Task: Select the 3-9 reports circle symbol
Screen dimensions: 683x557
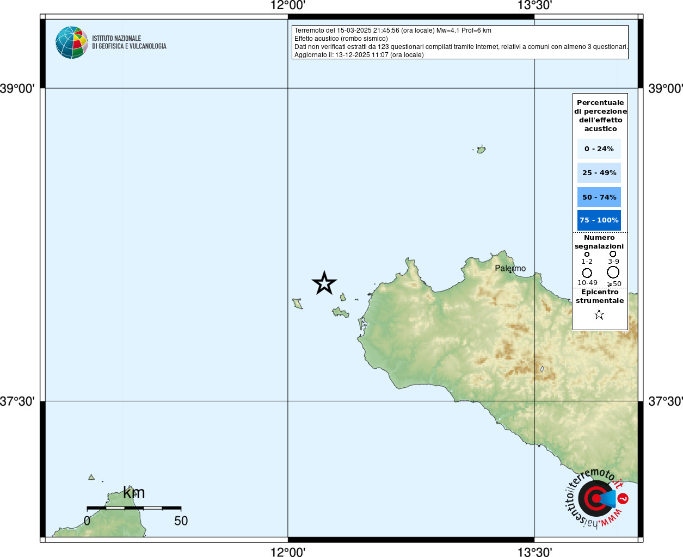Action: pyautogui.click(x=613, y=254)
